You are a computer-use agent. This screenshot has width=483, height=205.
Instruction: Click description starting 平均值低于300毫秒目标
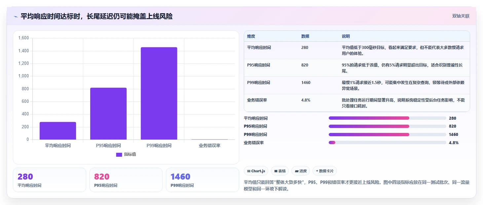(403, 51)
